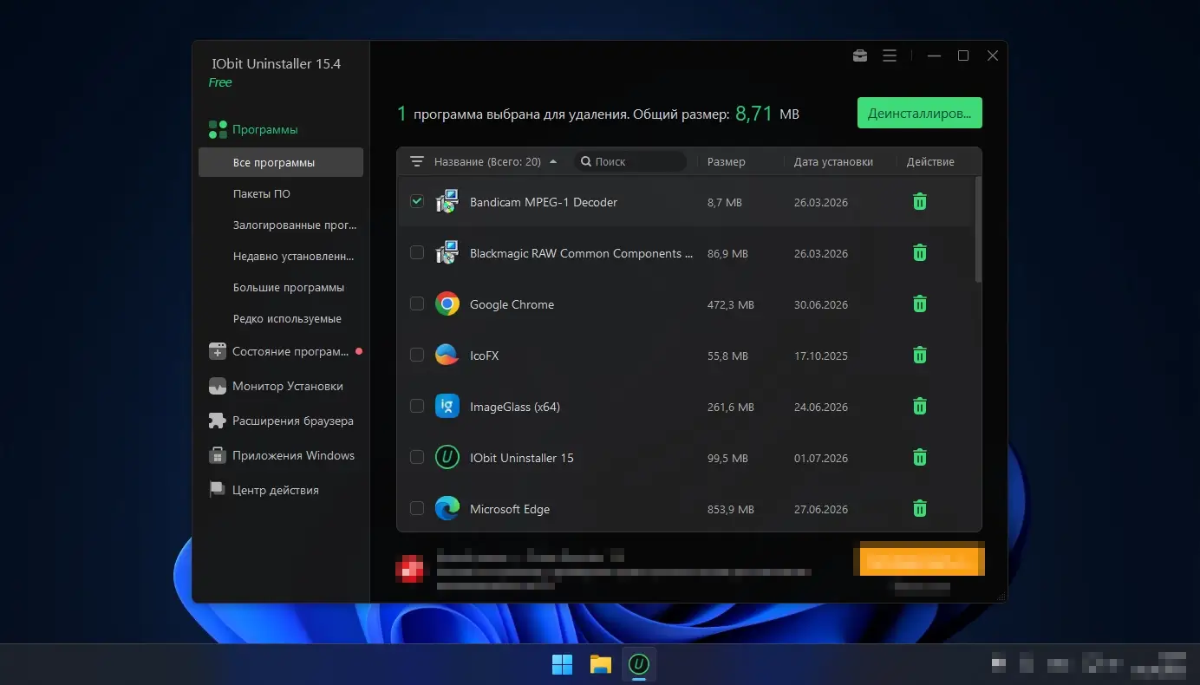Check the ImageGlass (x64) checkbox
The width and height of the screenshot is (1200, 685).
[x=417, y=406]
